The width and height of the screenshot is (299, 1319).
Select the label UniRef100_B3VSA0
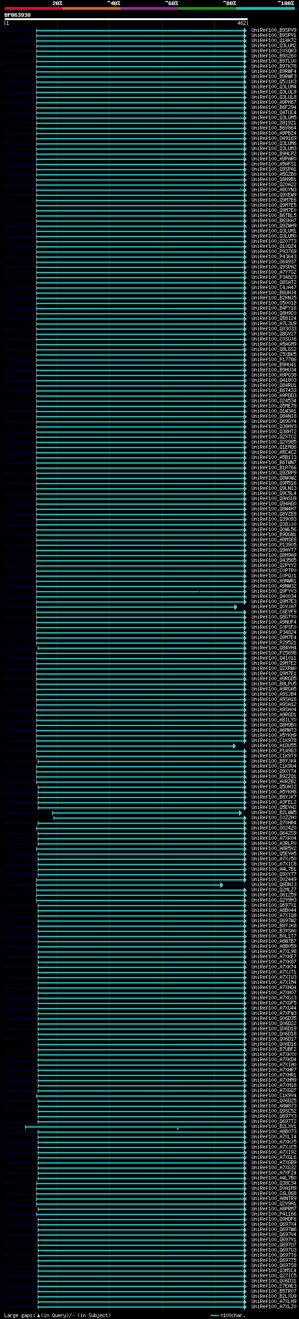coord(273,931)
